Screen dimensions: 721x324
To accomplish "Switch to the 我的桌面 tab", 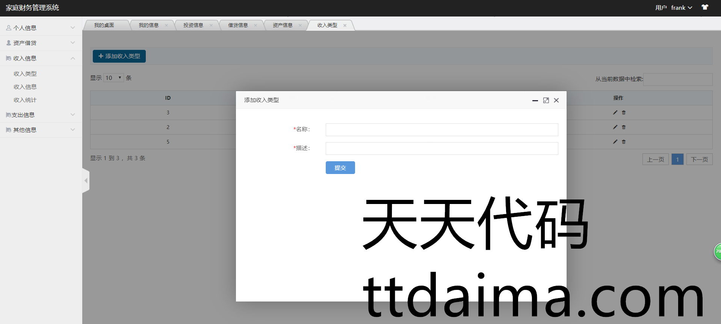I will (104, 25).
